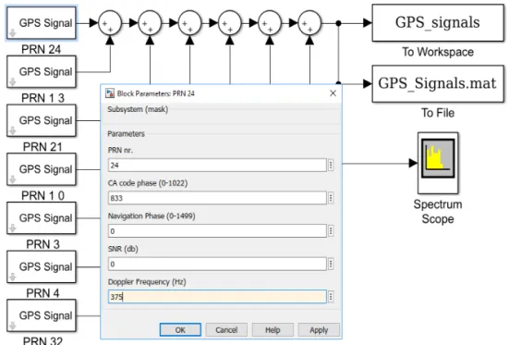Screen dimensions: 509x345
Task: Close the Block Parameters dialog
Action: pos(333,93)
